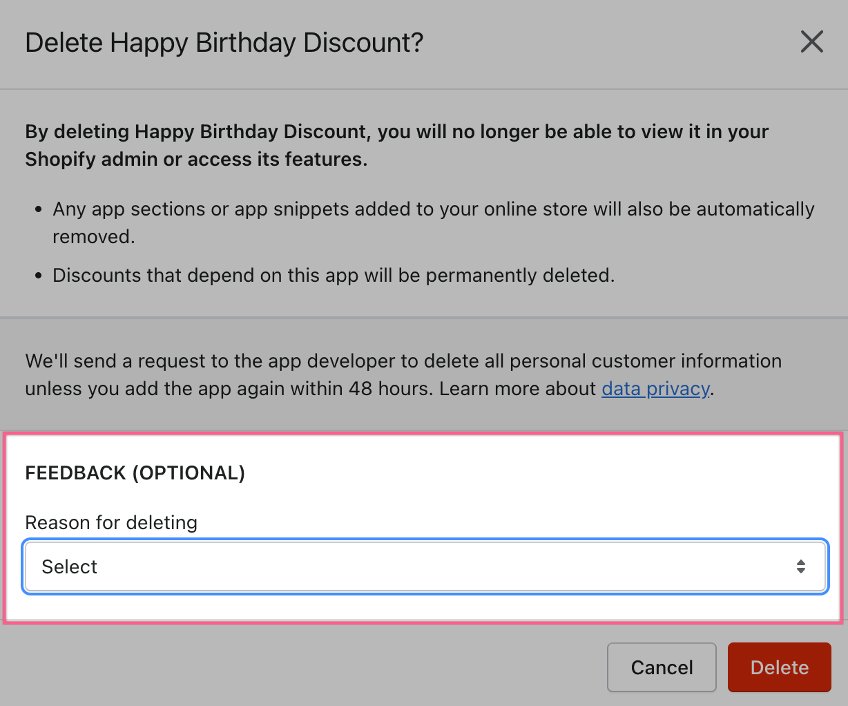Screen dimensions: 848x706
Task: Click the bullet dot before 'Any app sections'
Action: tap(39, 209)
